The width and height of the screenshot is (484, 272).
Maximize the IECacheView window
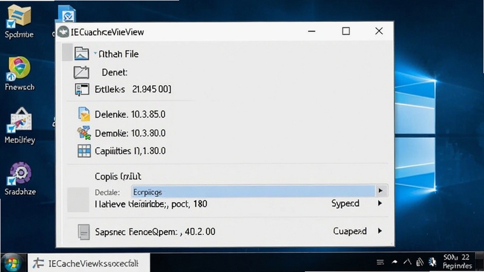[345, 31]
